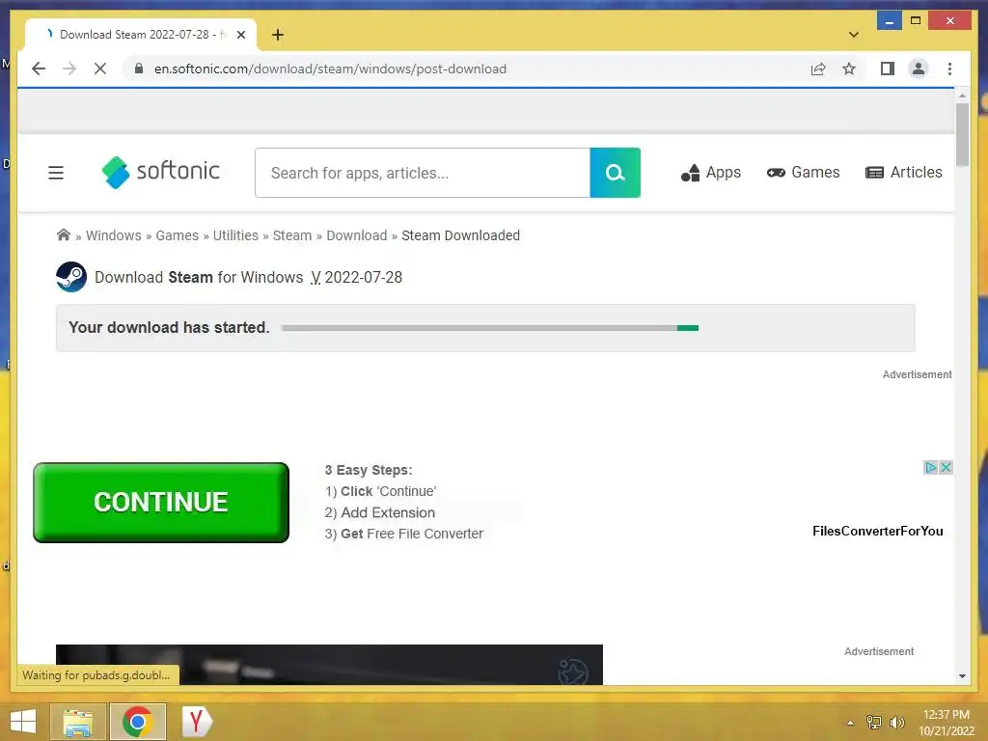988x741 pixels.
Task: Open the taskbar clock and date
Action: click(x=947, y=723)
